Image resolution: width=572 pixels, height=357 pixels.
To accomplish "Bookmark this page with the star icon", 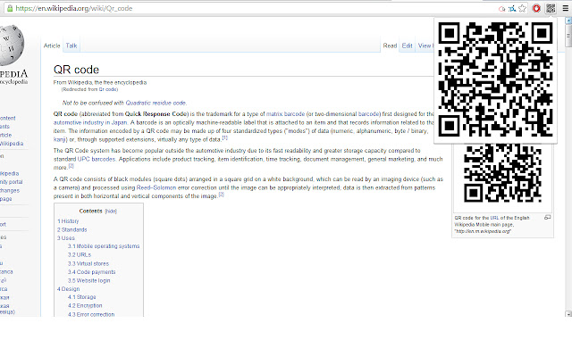I will (x=523, y=8).
